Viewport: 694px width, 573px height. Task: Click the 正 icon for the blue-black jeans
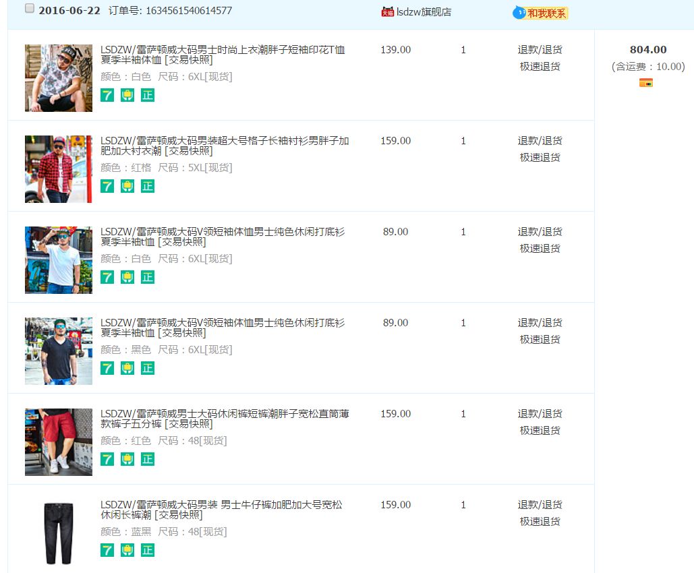point(148,550)
